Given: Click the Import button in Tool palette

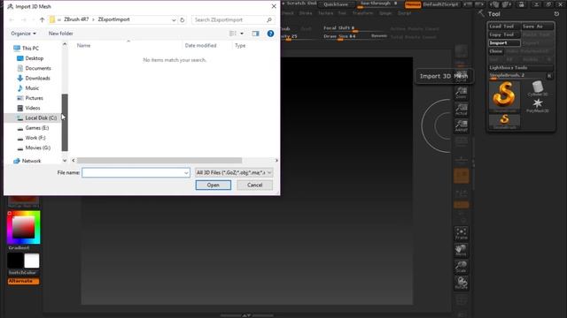Looking at the screenshot, I should tap(504, 43).
